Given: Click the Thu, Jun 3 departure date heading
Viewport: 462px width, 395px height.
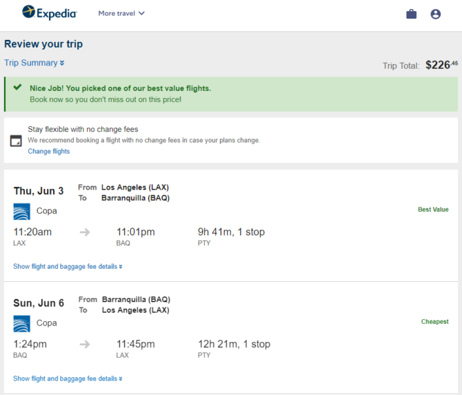Looking at the screenshot, I should click(39, 191).
